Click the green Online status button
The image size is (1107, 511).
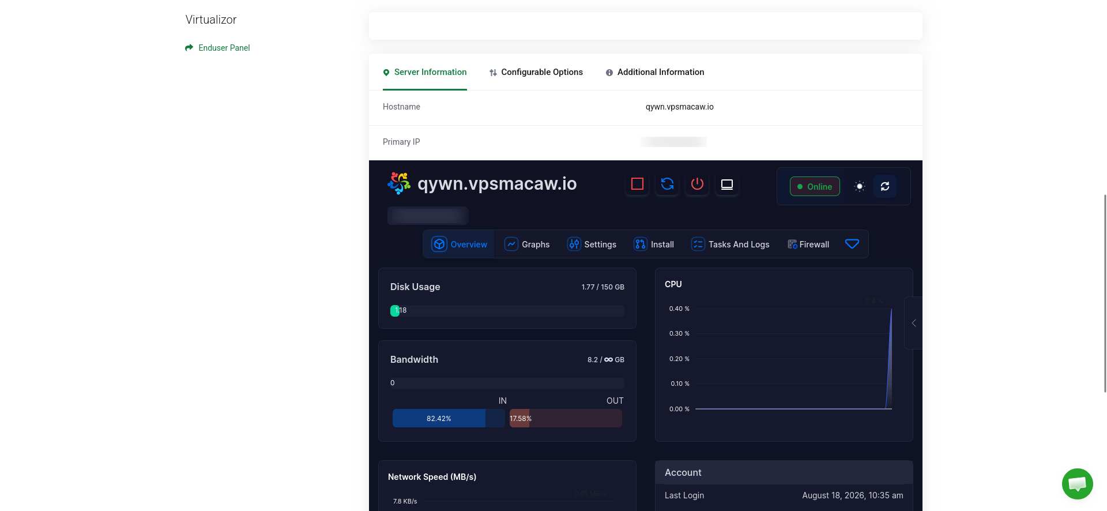tap(815, 186)
